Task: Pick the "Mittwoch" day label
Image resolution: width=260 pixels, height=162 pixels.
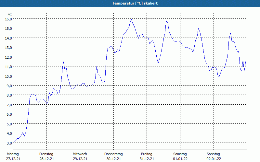Action: [x=80, y=154]
